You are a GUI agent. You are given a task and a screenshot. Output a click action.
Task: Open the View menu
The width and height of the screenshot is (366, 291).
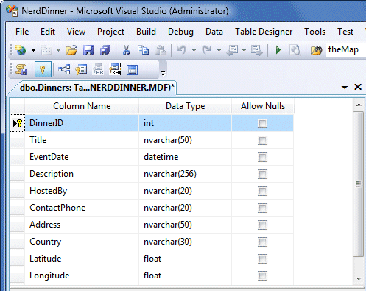[x=76, y=32]
